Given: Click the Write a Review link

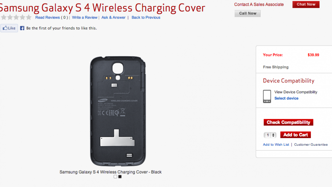Looking at the screenshot, I should [x=85, y=17].
